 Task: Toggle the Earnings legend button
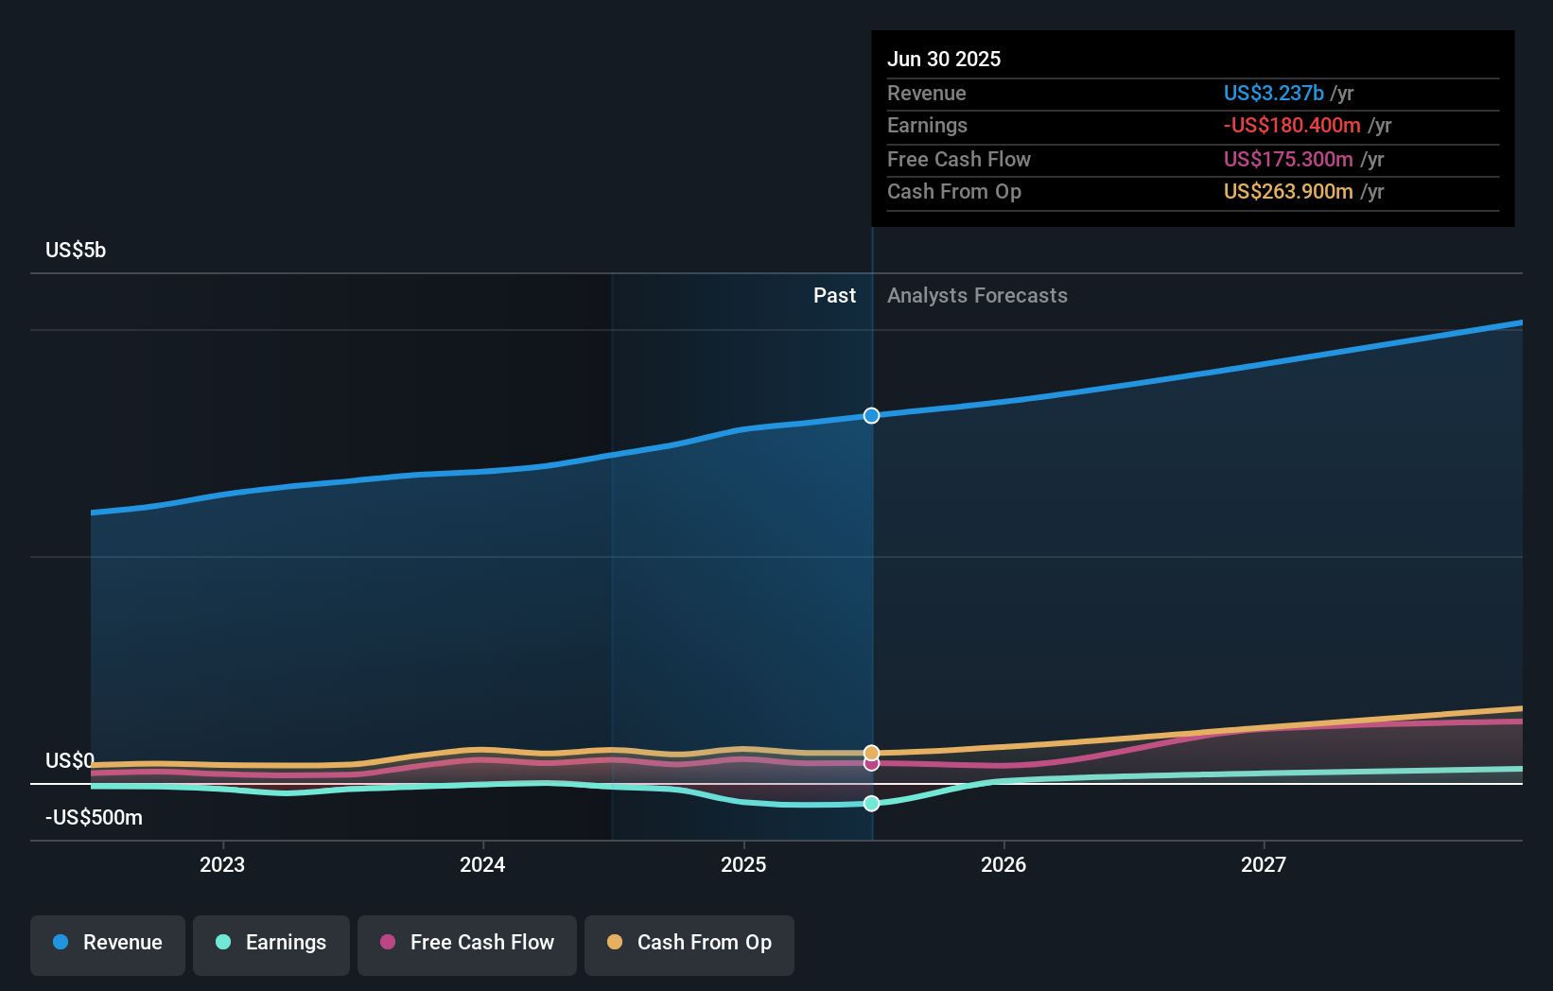(x=271, y=945)
